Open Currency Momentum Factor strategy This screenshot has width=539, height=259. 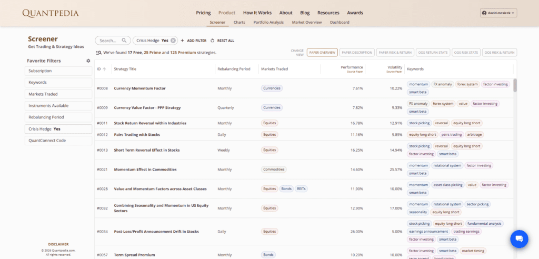point(139,88)
